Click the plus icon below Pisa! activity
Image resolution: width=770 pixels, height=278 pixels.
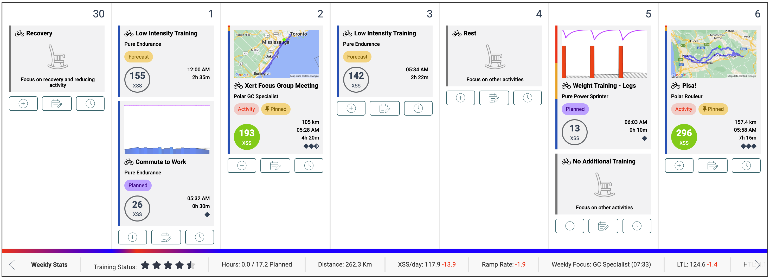679,166
